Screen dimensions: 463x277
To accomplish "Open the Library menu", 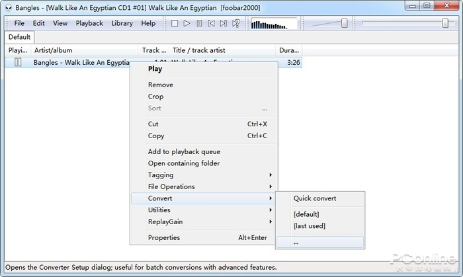I will pyautogui.click(x=122, y=23).
